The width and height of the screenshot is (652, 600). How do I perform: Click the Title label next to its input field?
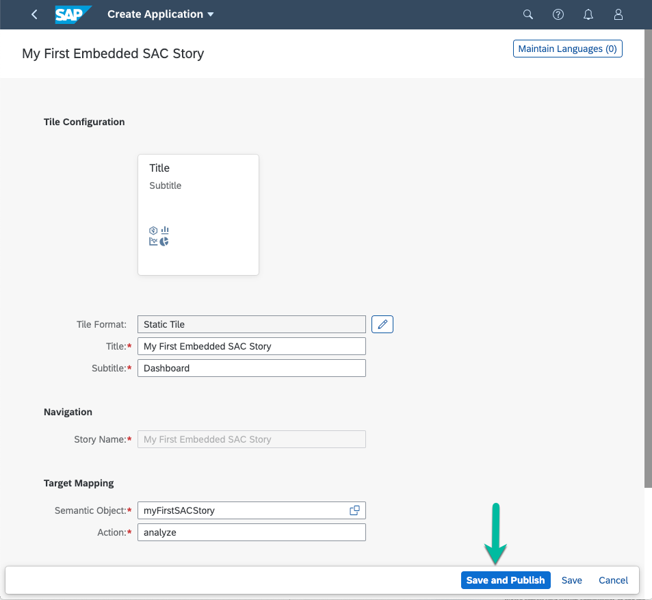coord(116,346)
